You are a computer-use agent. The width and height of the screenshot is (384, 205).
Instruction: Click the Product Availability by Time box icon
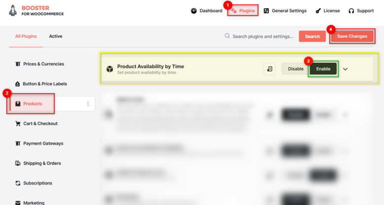pyautogui.click(x=110, y=69)
